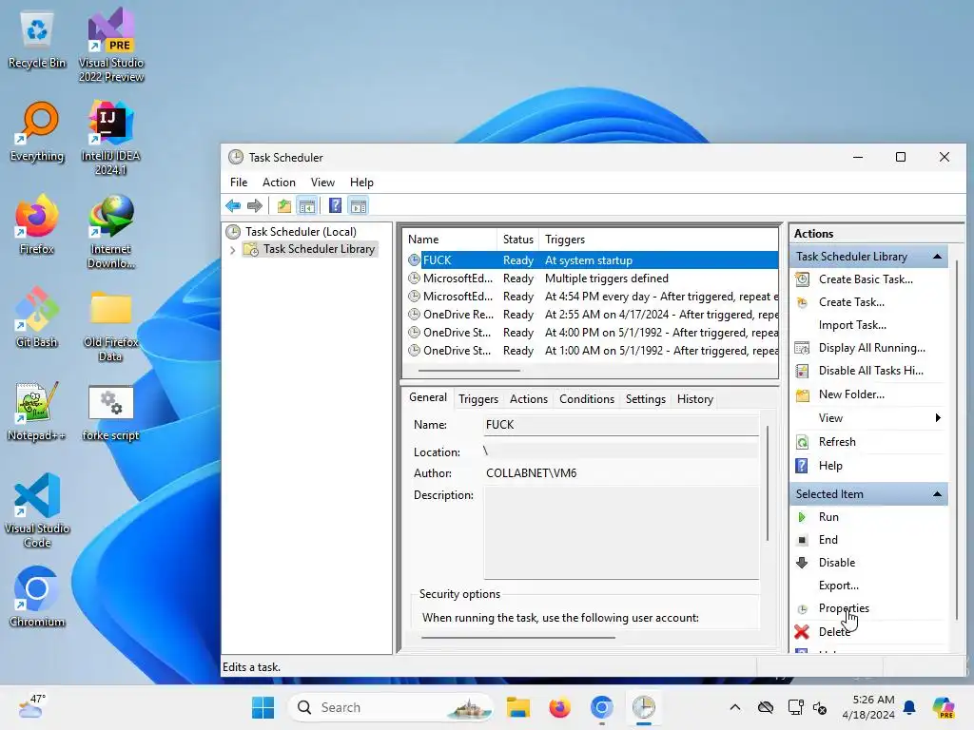Click the Description text box
Viewport: 974px width, 730px height.
pos(621,532)
